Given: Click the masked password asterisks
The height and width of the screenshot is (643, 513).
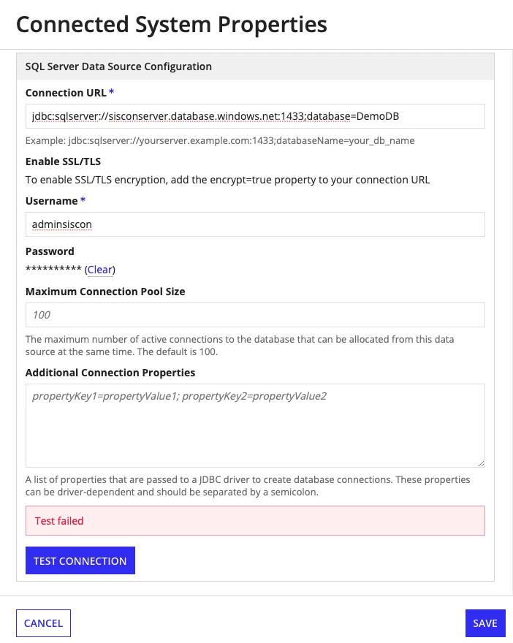Looking at the screenshot, I should point(53,269).
